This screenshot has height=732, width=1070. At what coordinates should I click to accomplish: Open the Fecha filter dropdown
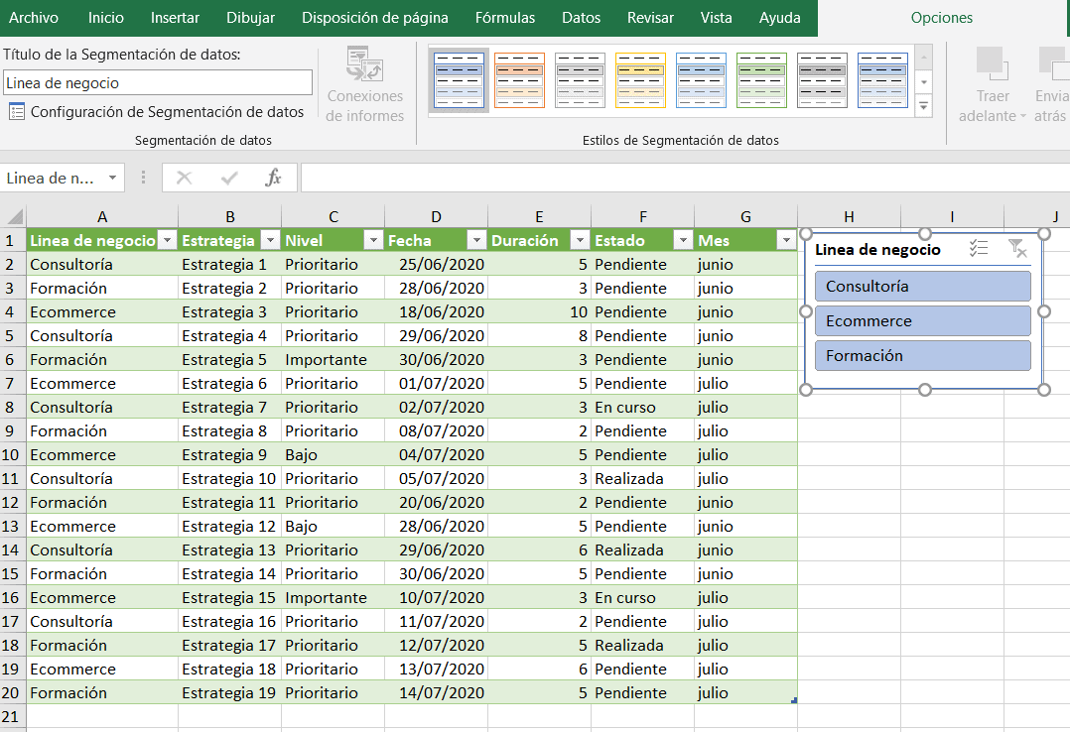(x=477, y=240)
